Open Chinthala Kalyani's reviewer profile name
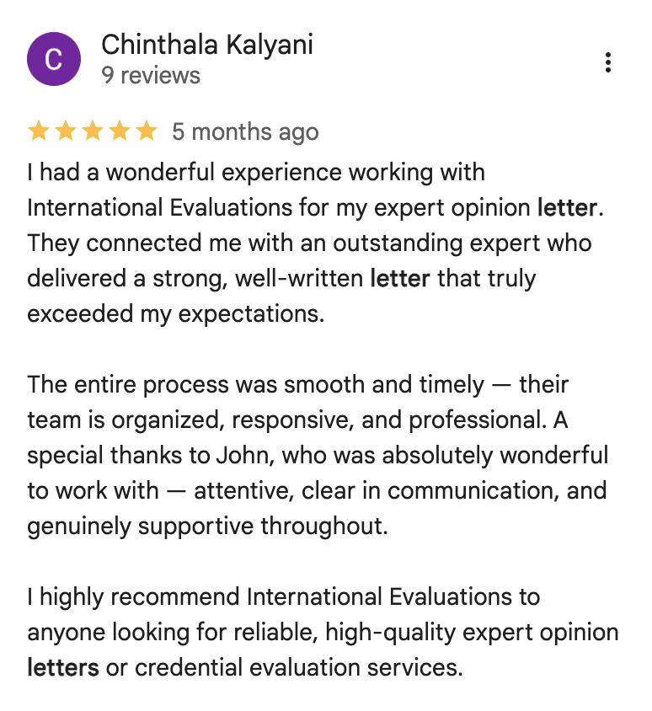 pyautogui.click(x=207, y=45)
